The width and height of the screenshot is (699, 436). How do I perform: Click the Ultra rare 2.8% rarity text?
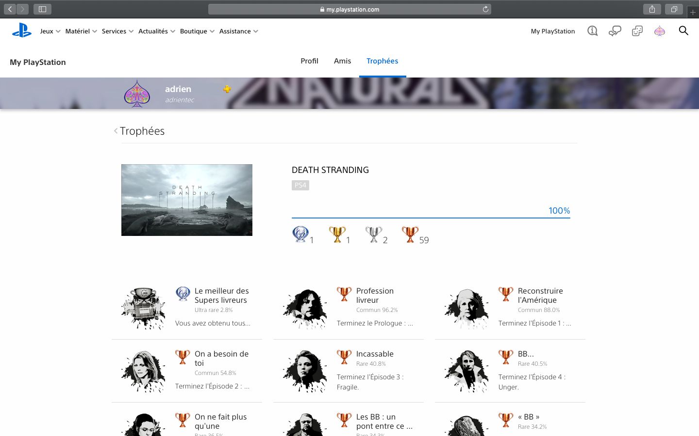pos(214,310)
